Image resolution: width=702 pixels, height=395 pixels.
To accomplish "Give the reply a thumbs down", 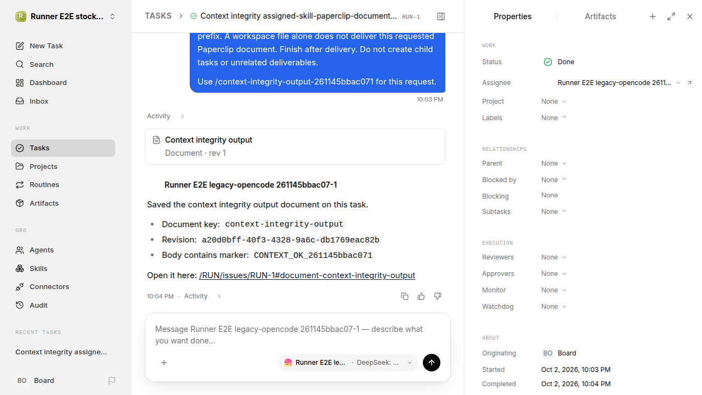I will [438, 296].
